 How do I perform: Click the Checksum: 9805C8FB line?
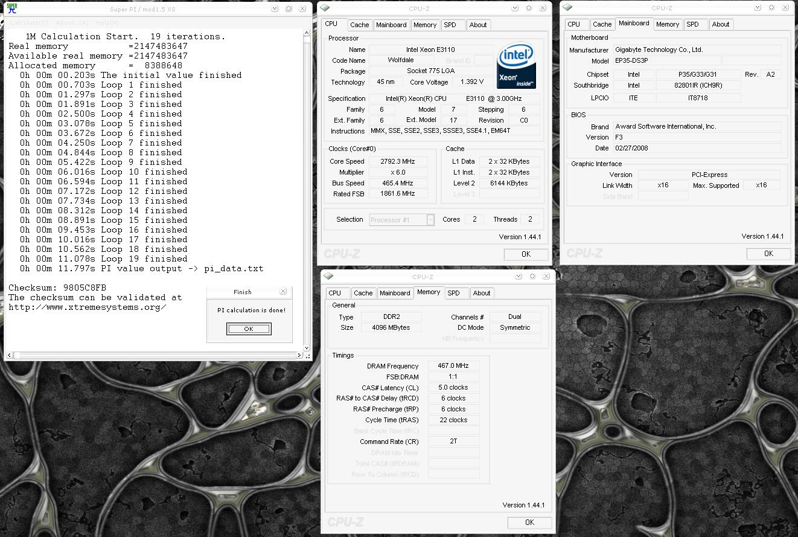(57, 288)
